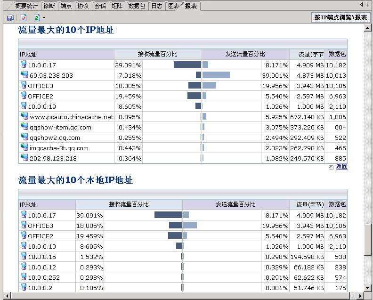This screenshot has height=300, width=373.
Task: Click the tab strip scroll-right arrow
Action: [x=368, y=5]
